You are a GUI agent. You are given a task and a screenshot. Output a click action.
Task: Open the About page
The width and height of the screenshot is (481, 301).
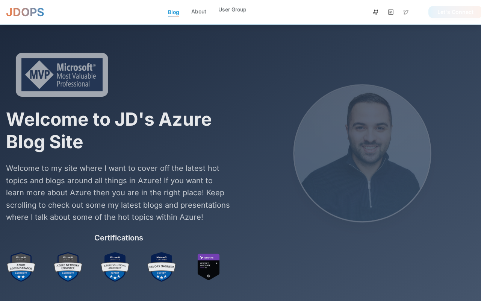coord(198,12)
